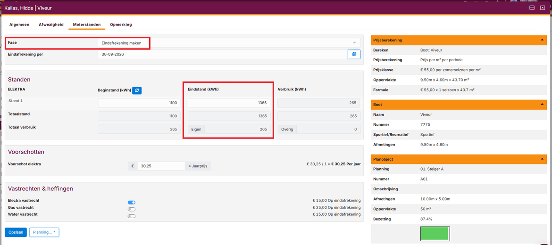Click the 'Sportief' value
The height and width of the screenshot is (245, 552).
(x=428, y=134)
